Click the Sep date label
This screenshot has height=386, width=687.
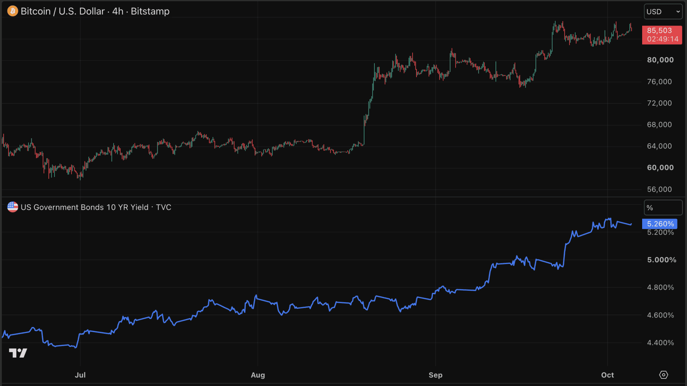pos(435,375)
